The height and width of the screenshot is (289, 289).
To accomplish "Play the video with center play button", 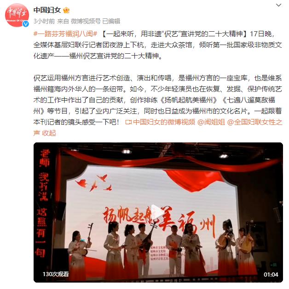I will tap(157, 212).
